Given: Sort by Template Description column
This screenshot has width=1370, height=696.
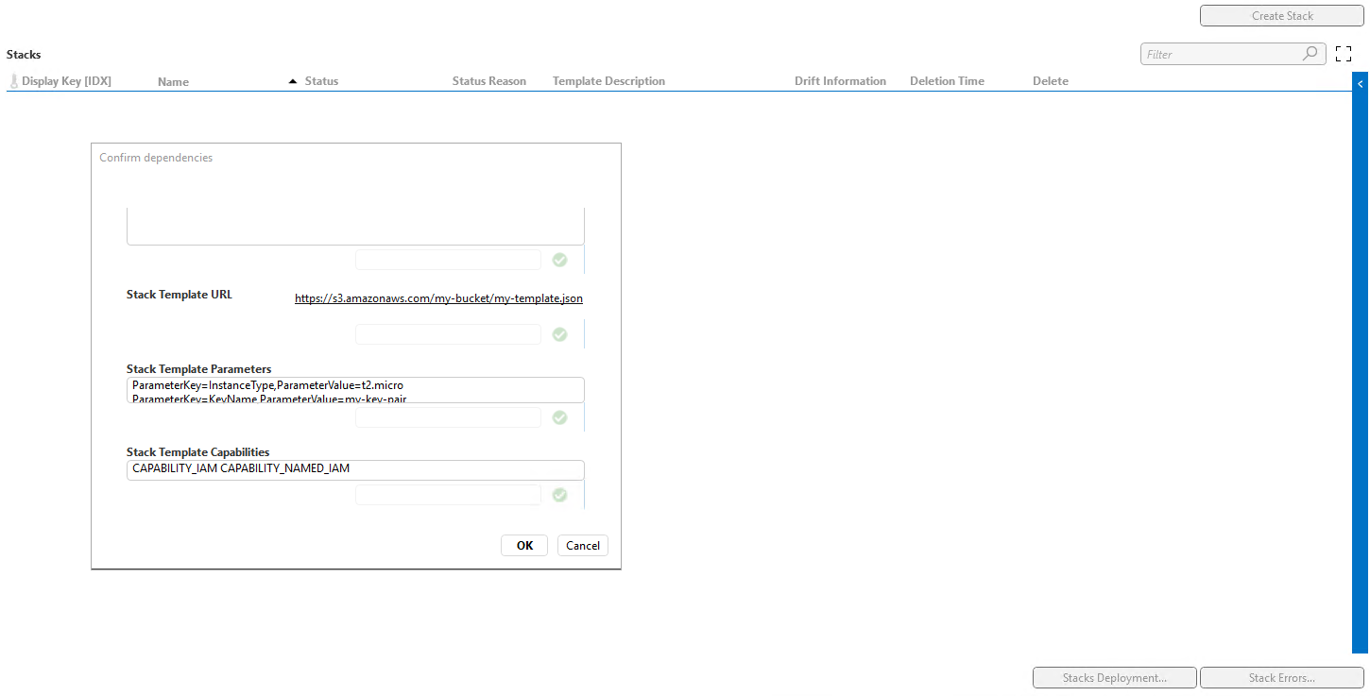Looking at the screenshot, I should pos(608,81).
